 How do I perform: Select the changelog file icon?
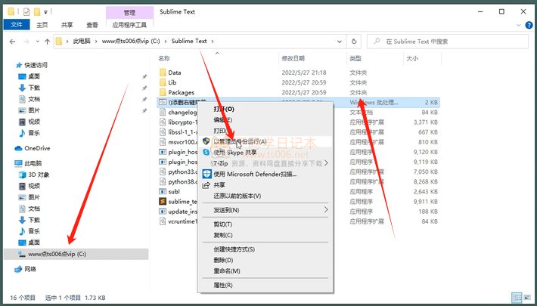point(163,113)
